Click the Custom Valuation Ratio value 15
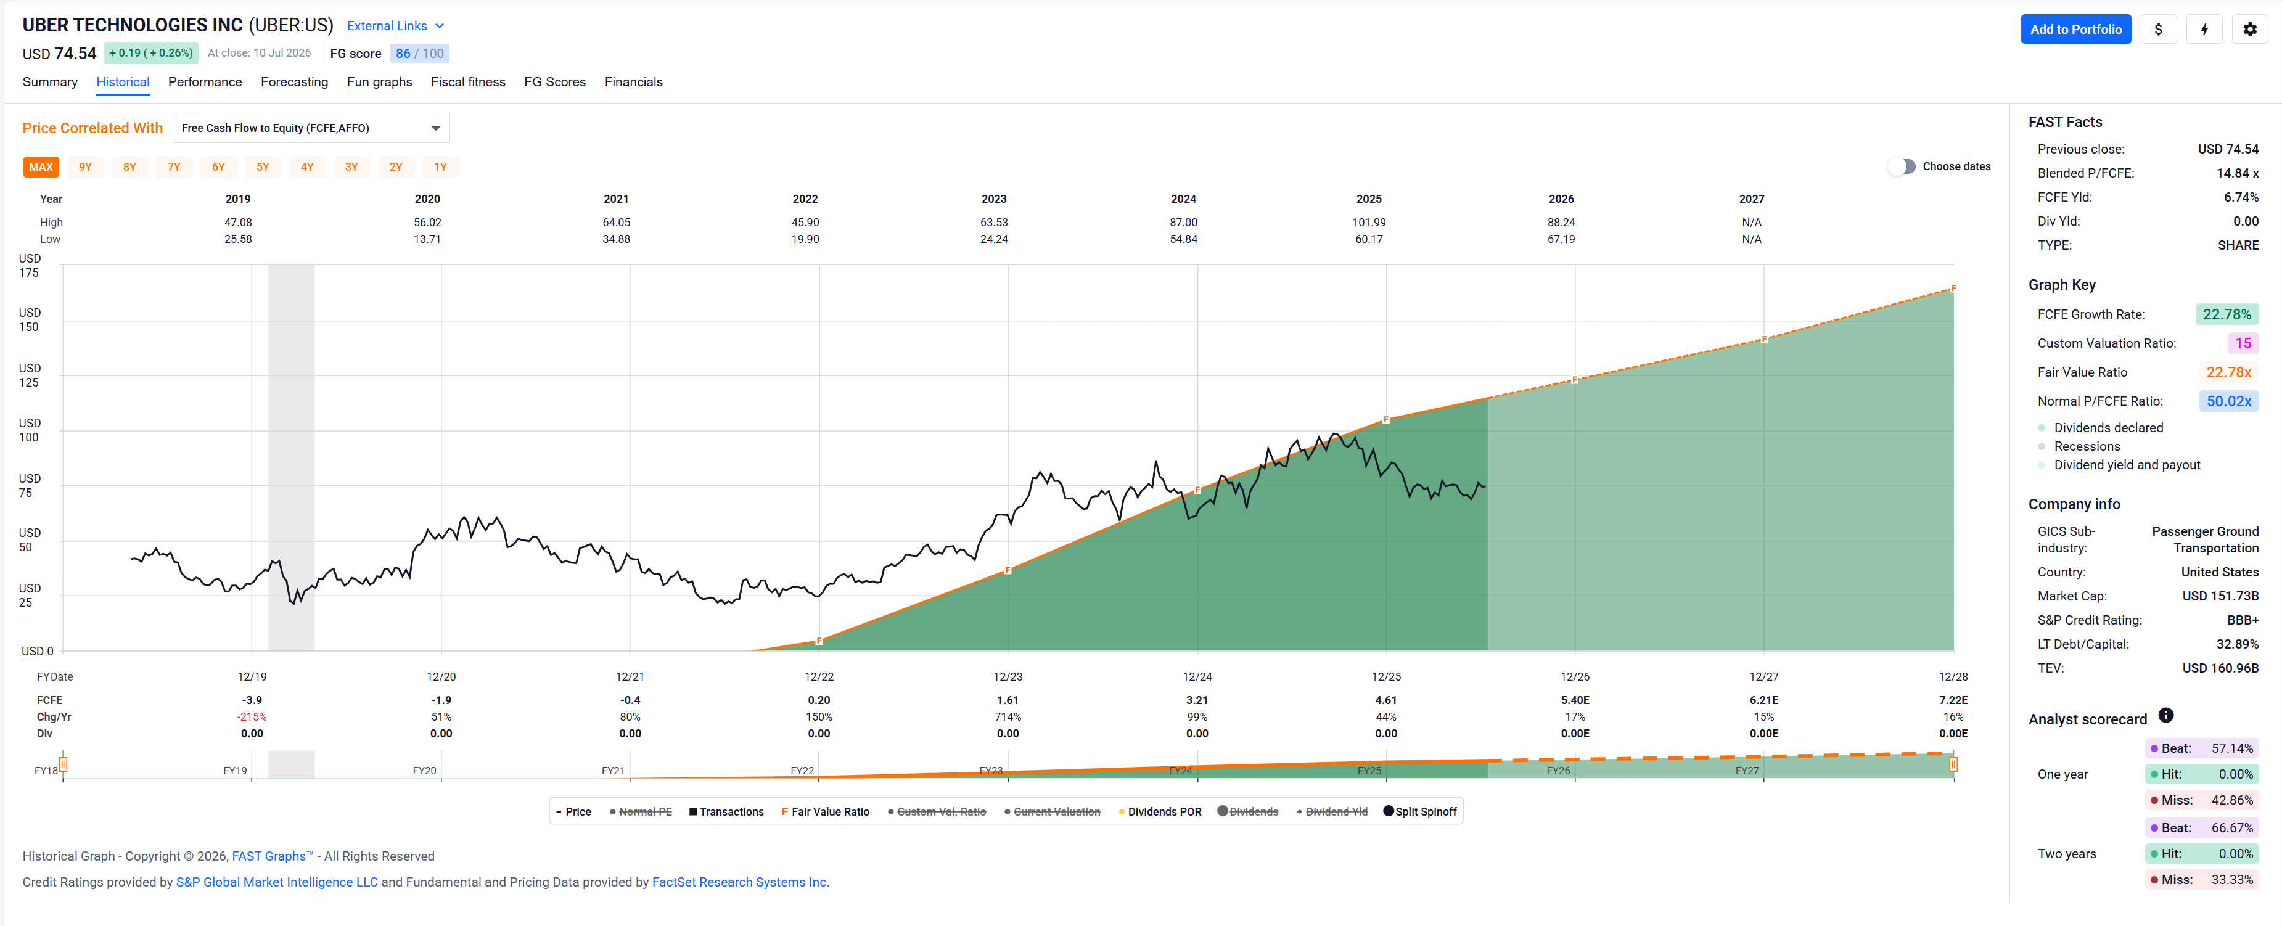Viewport: 2282px width, 926px height. (2243, 343)
